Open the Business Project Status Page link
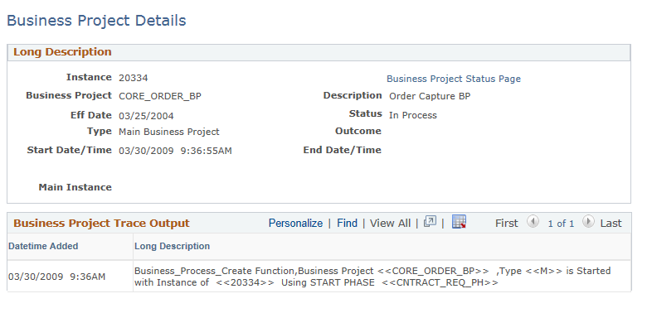Screen dimensions: 652x313 (454, 79)
